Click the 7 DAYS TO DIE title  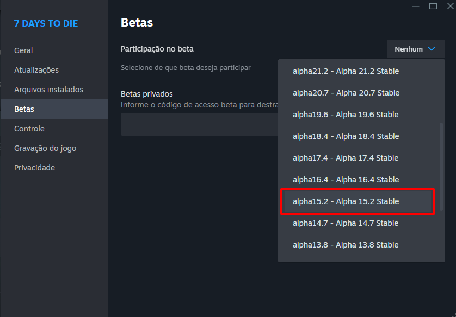(x=46, y=23)
